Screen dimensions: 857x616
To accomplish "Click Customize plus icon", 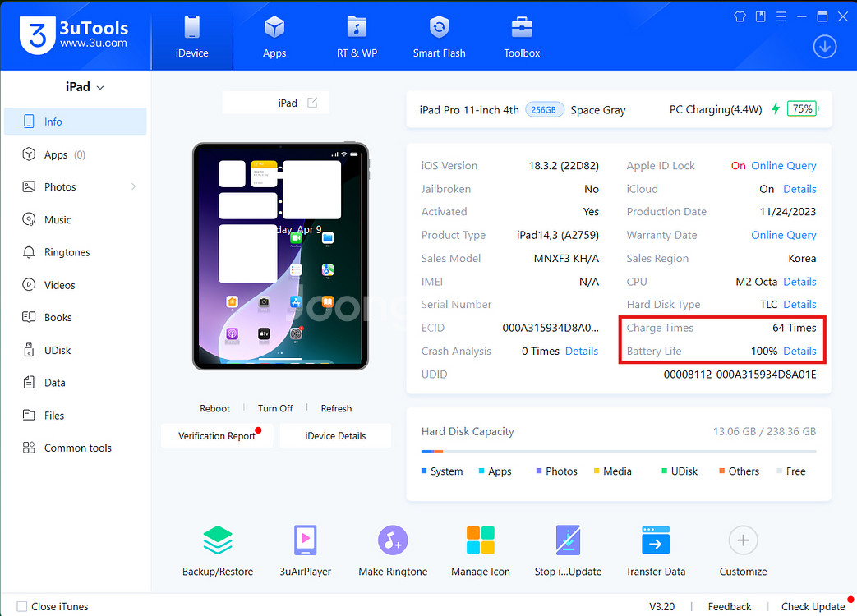I will tap(743, 540).
